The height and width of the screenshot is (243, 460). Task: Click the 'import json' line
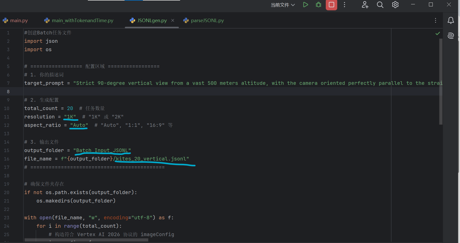click(x=41, y=41)
